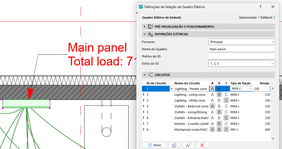Click the Nome do Quadro field with Main panel
Screen dimensions: 282x149
[x=242, y=49]
